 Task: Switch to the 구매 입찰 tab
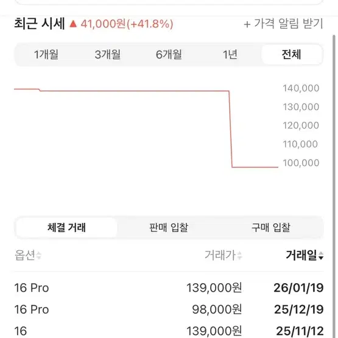coord(271,228)
